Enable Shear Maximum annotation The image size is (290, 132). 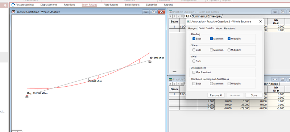coord(211,50)
